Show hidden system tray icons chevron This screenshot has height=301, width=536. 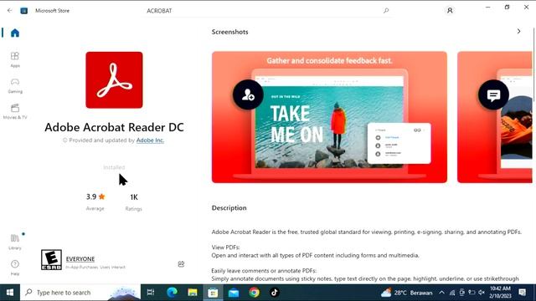click(441, 293)
